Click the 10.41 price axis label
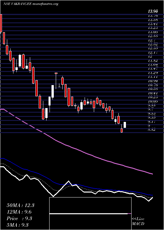 [153, 93]
